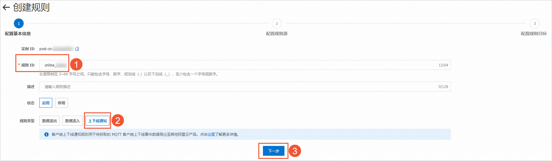Viewport: 552px width, 161px height.
Task: Set status to 停用
Action: [x=62, y=103]
